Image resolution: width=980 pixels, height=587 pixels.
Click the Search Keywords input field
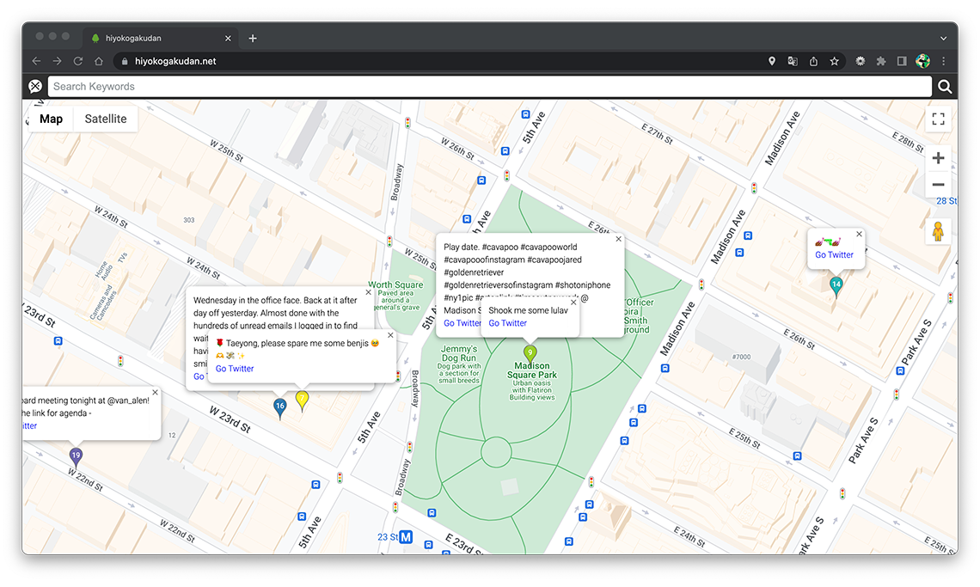point(489,87)
